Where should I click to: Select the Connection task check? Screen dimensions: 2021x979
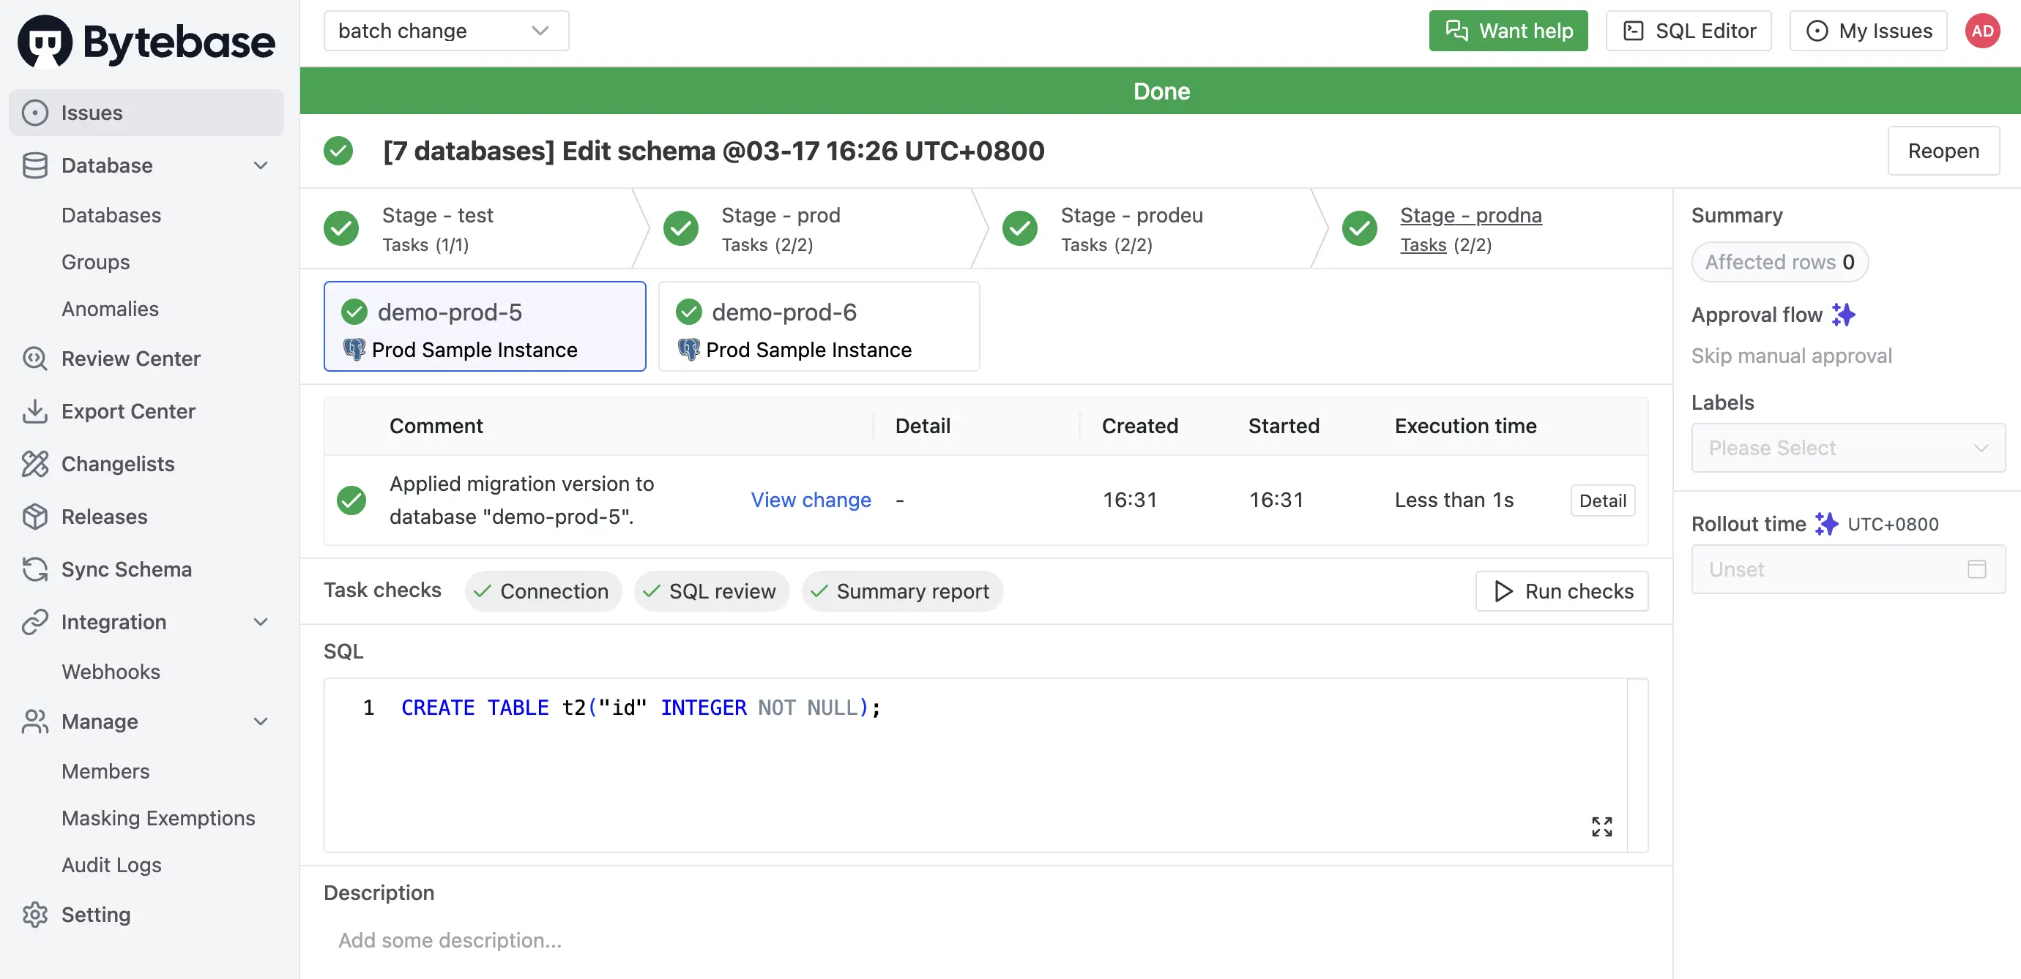coord(543,591)
